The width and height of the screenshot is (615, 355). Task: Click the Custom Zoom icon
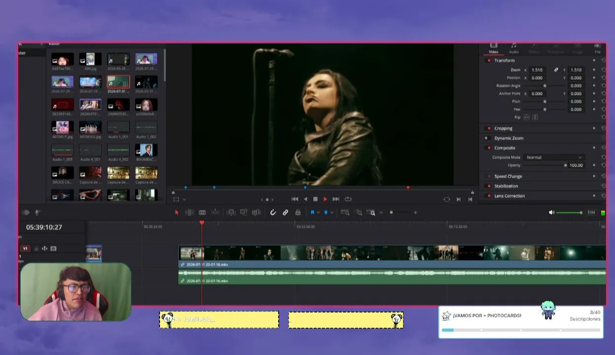pos(371,213)
